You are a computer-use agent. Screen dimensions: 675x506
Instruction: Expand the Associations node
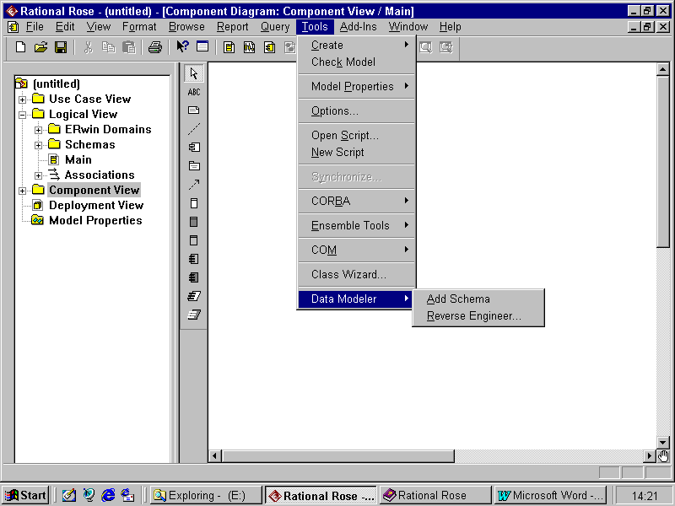tap(38, 175)
